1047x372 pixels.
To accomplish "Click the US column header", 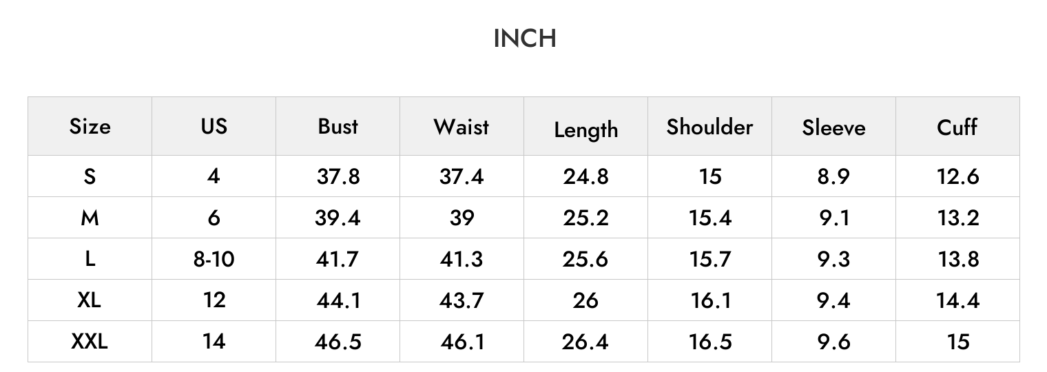I will 214,126.
